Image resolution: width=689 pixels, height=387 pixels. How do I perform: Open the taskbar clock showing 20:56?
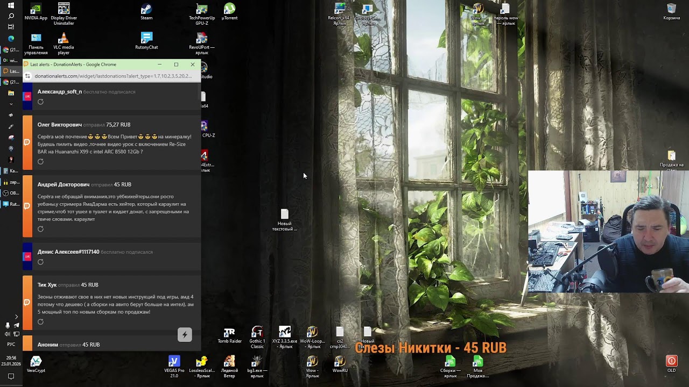[x=11, y=361]
